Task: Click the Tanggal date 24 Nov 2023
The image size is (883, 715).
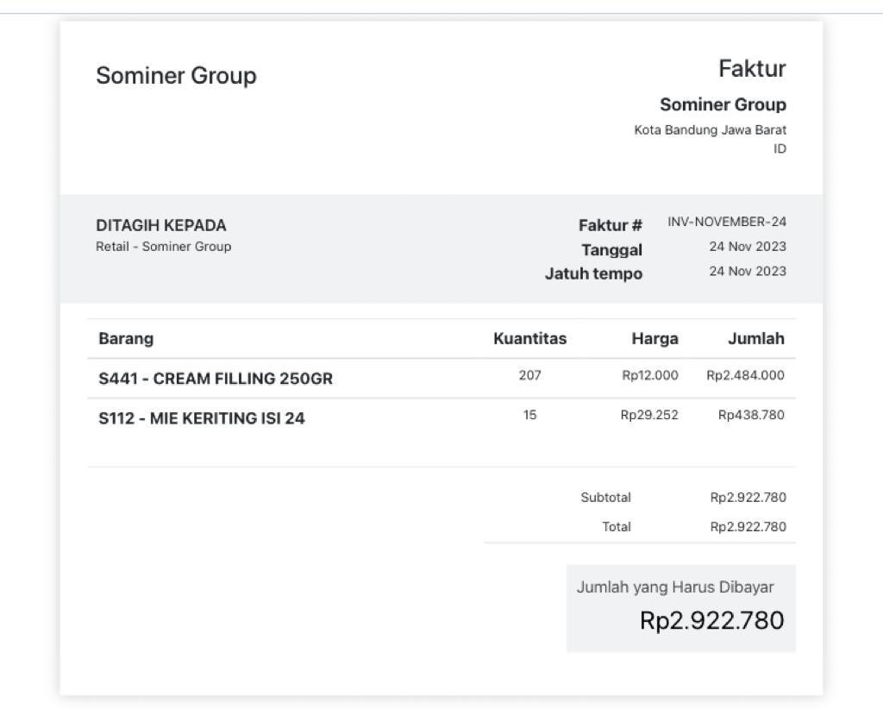Action: pos(748,247)
